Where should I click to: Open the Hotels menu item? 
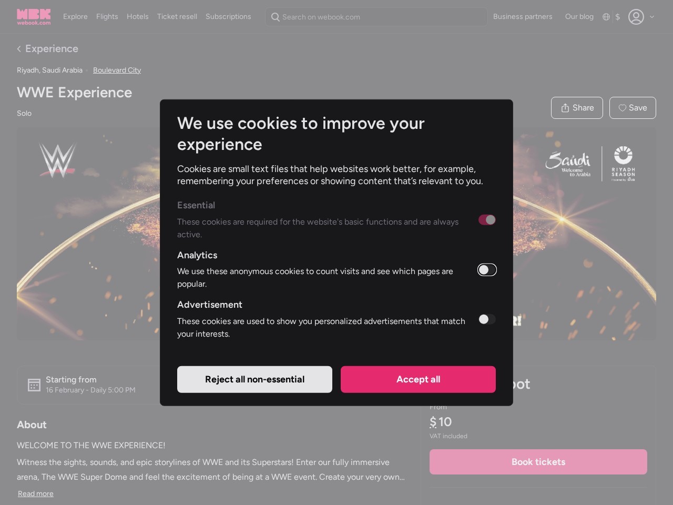coord(137,16)
